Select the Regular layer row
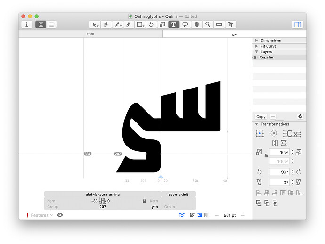This screenshot has height=244, width=325. pyautogui.click(x=279, y=57)
